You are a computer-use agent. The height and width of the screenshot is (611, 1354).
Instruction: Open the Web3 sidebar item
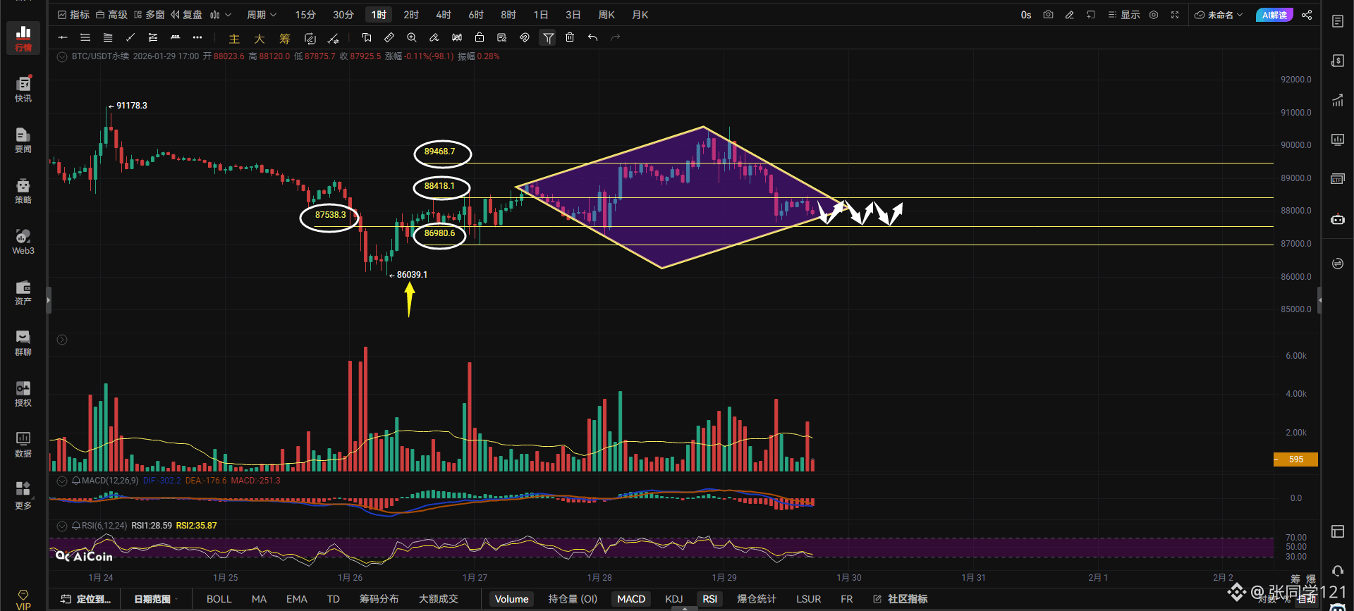(23, 241)
